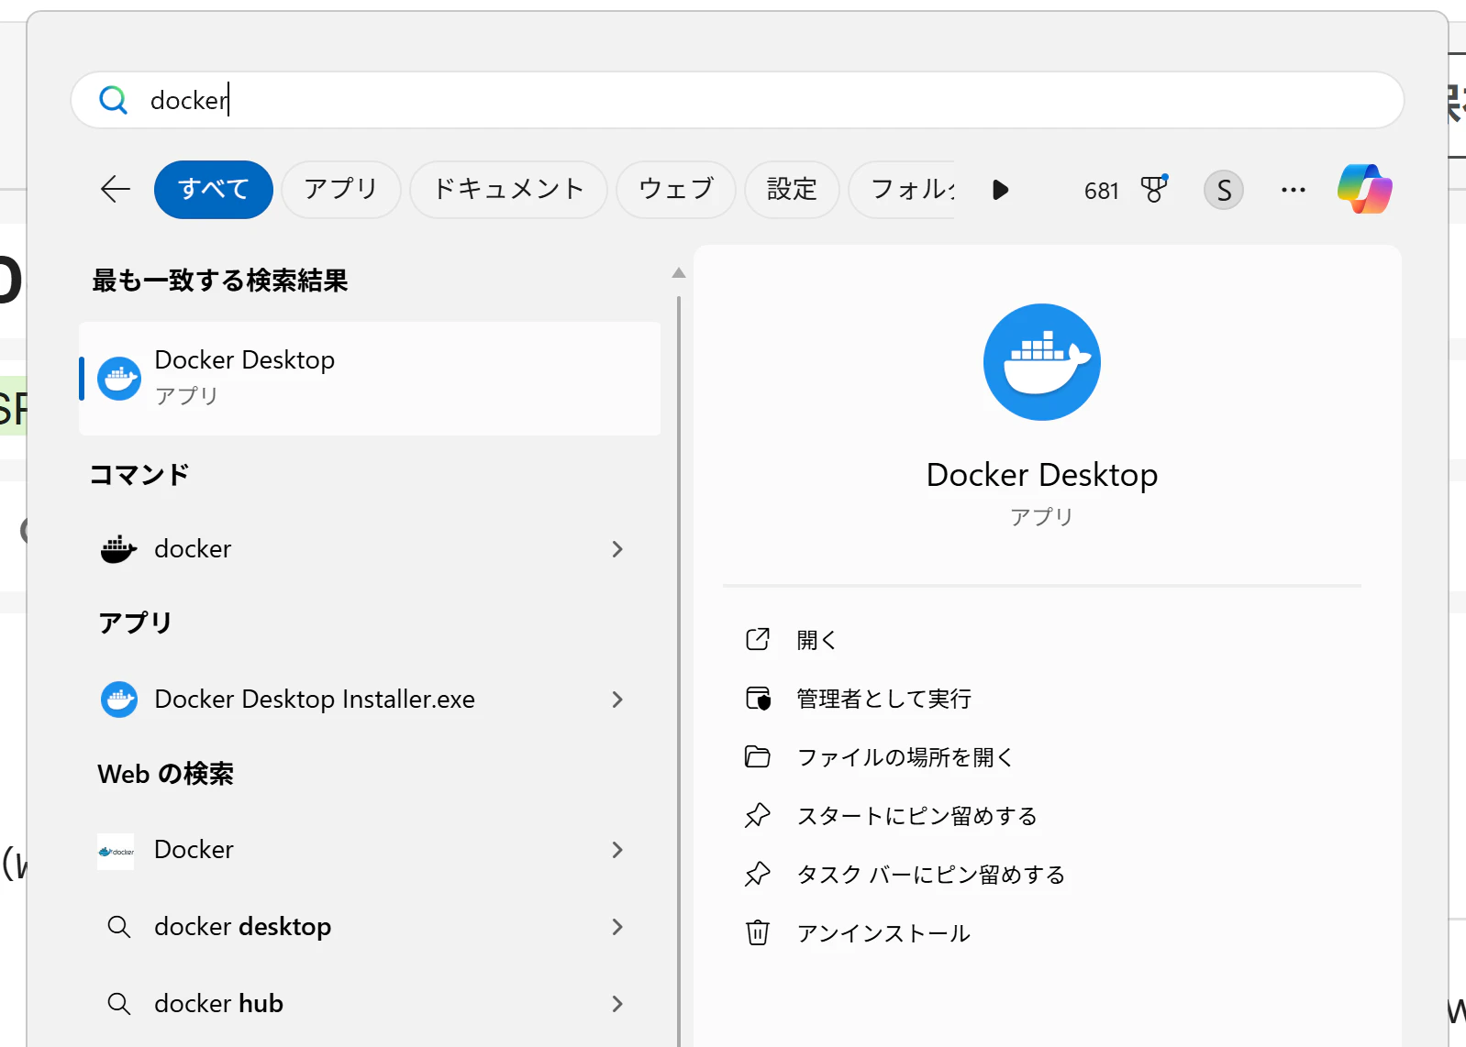Select the アプリ filter tab
This screenshot has height=1047, width=1466.
click(x=340, y=189)
